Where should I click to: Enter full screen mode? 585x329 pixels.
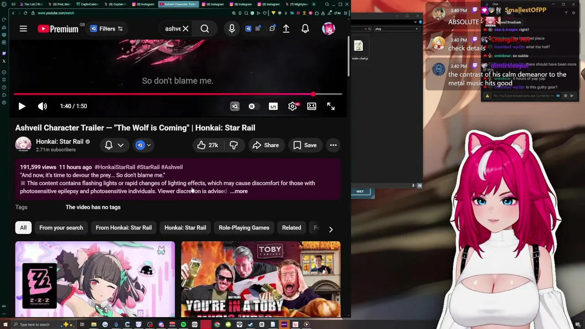click(331, 106)
